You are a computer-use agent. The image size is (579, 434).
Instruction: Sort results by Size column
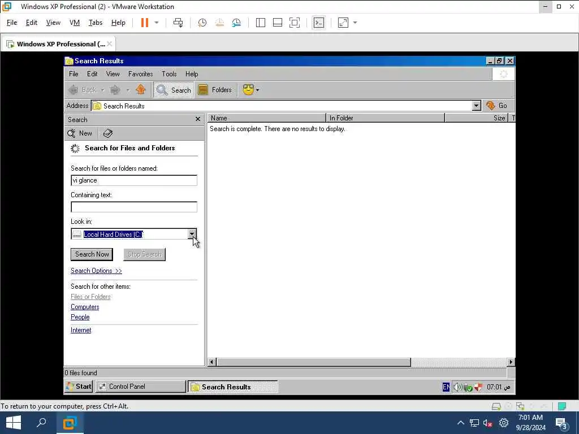click(476, 118)
